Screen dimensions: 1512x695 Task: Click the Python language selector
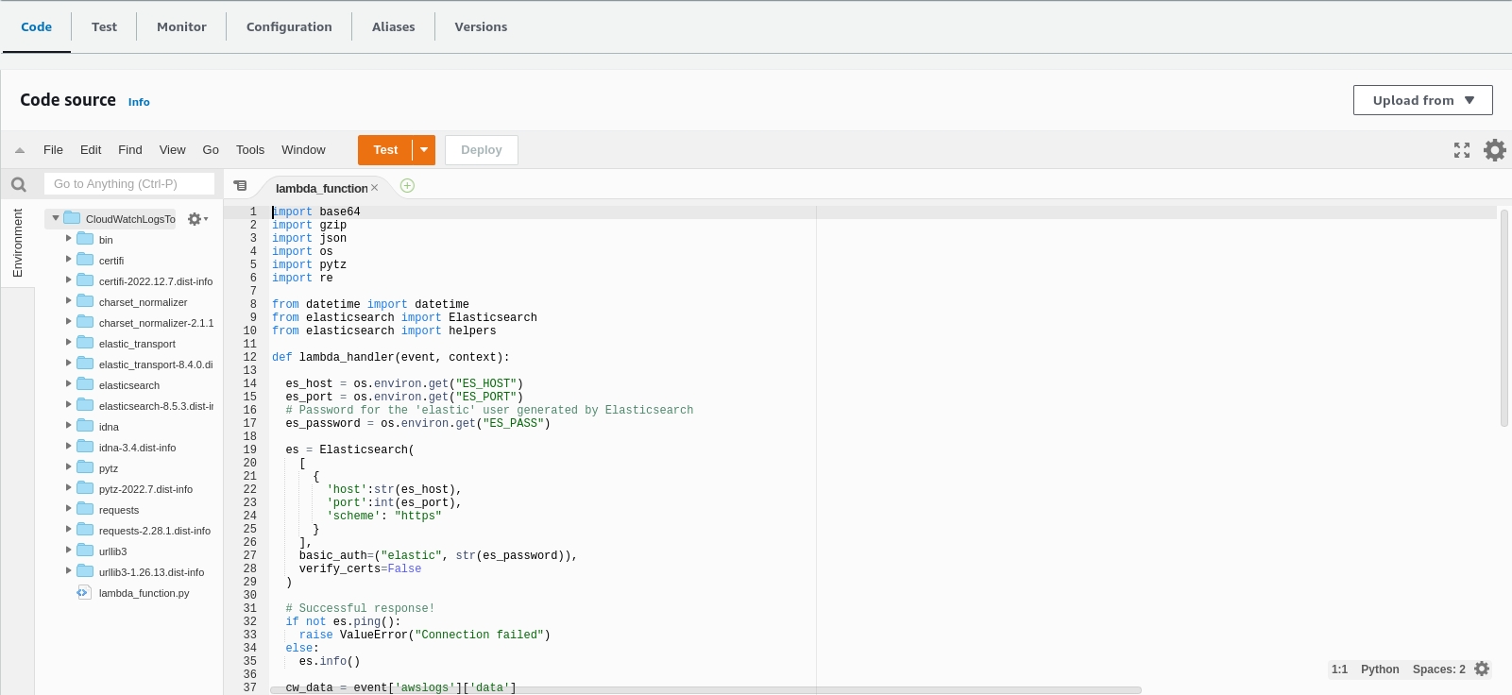pos(1380,670)
